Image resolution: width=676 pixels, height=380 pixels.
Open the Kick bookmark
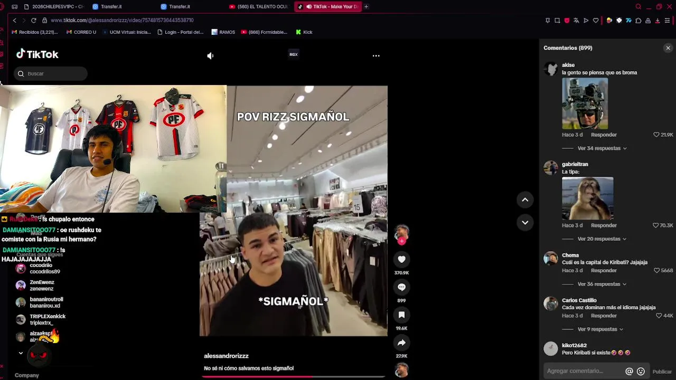tap(304, 32)
